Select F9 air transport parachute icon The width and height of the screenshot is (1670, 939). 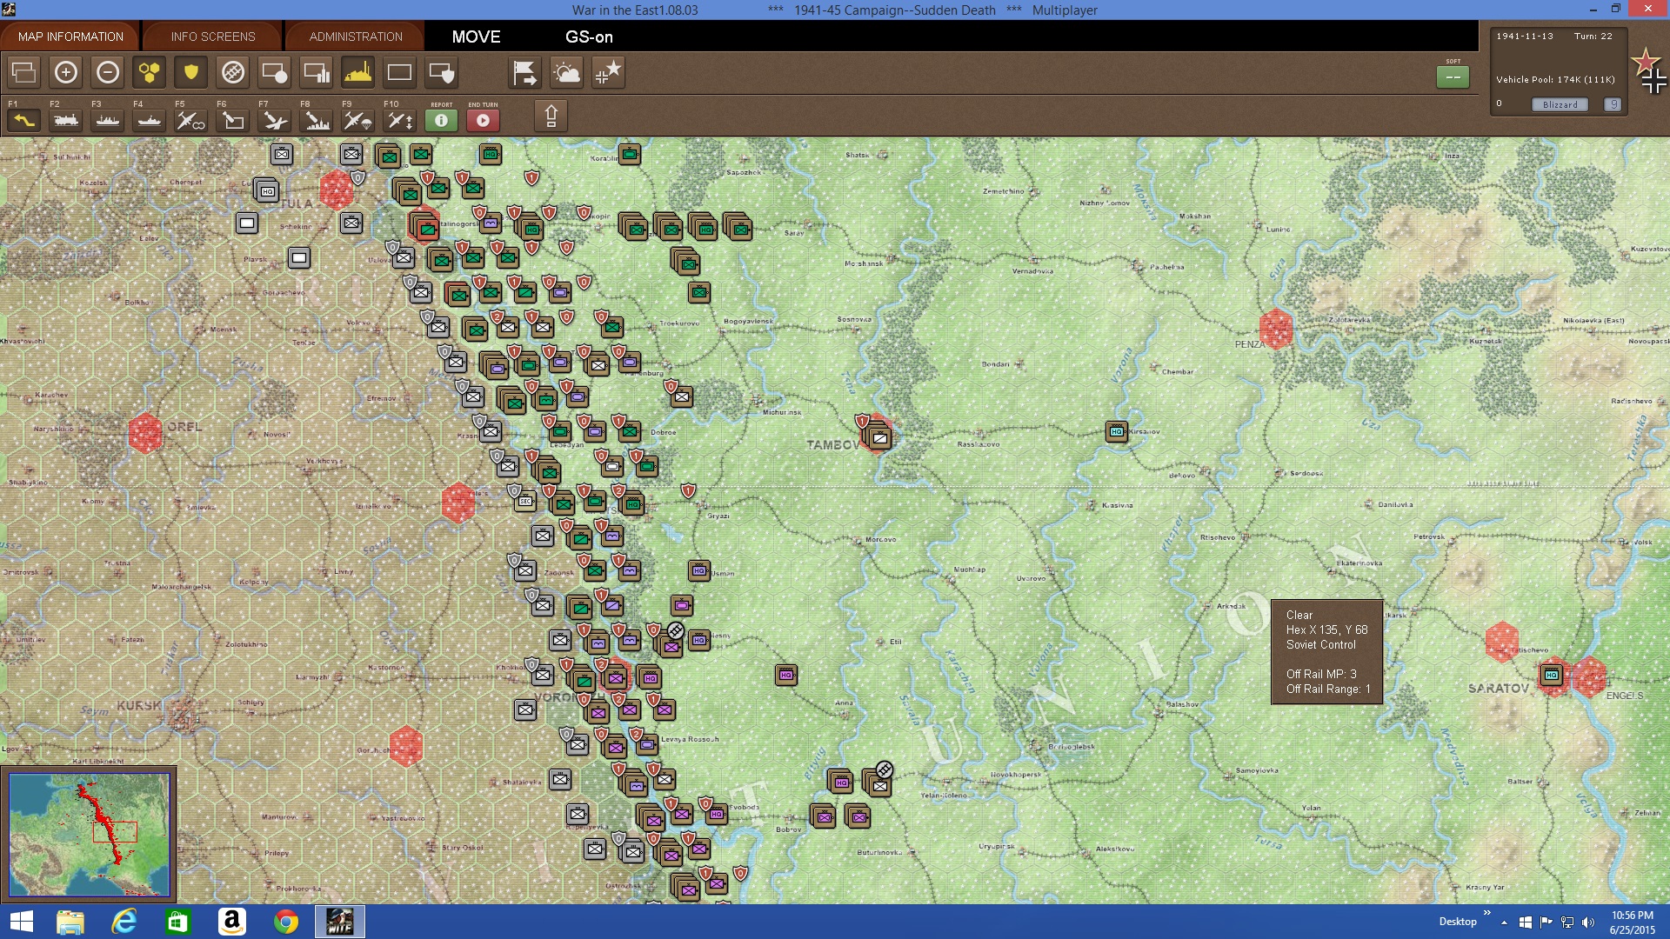click(357, 120)
